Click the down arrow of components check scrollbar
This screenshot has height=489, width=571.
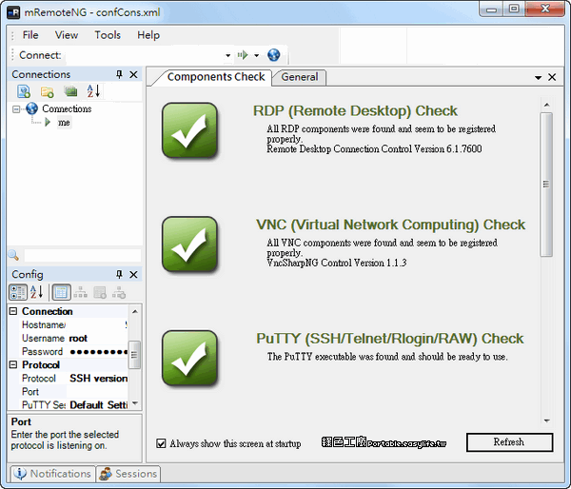click(546, 421)
